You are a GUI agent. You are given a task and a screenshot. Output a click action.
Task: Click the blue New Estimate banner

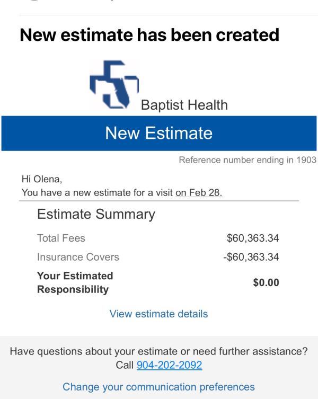click(x=159, y=134)
